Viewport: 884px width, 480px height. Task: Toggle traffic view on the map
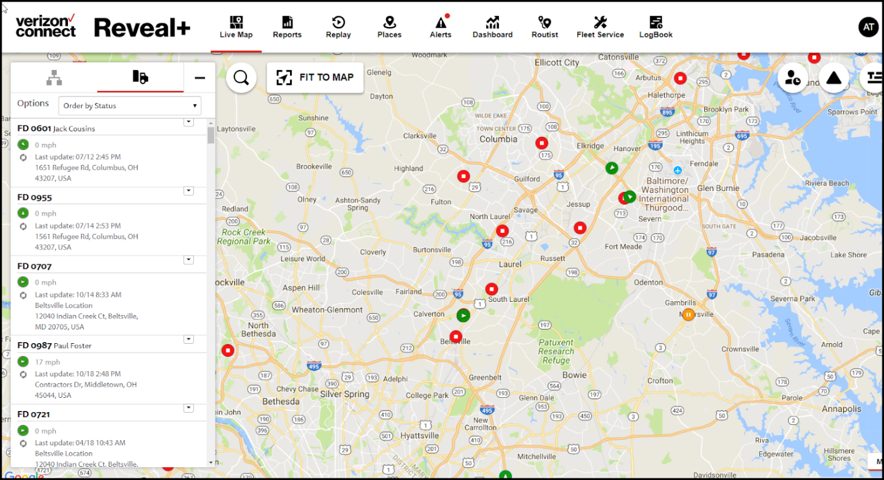pos(834,78)
